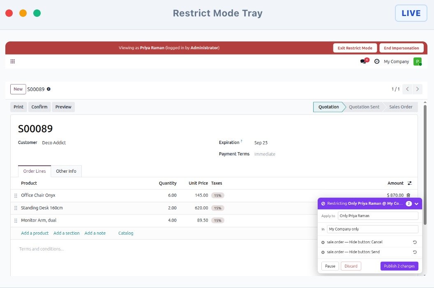Click the Discard button in tray
This screenshot has height=288, width=434.
coord(351,266)
